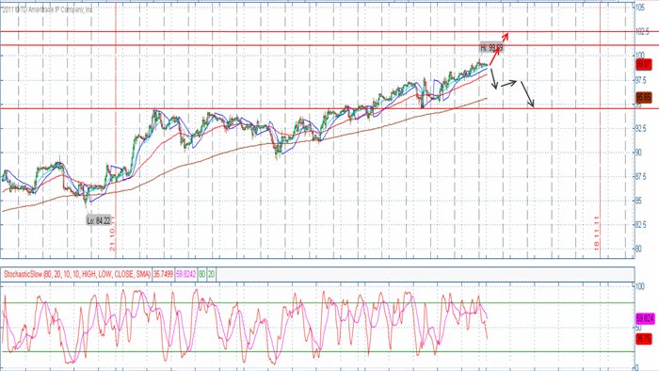Click the brown 95.66 moving average label
This screenshot has height=371, width=659.
pos(644,98)
